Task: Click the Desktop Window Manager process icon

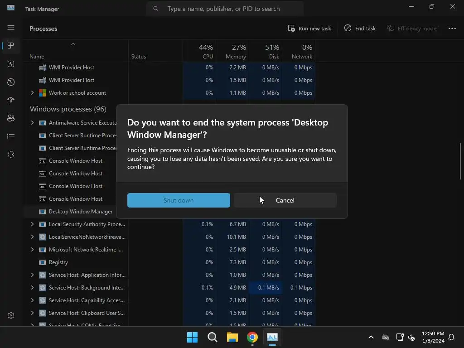Action: point(43,212)
